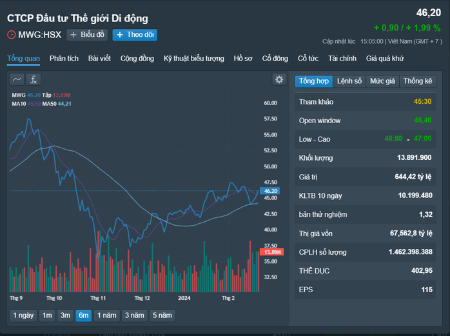450x336 pixels.
Task: Click the Low value 46:00
Action: (x=393, y=139)
